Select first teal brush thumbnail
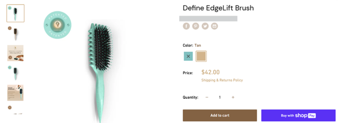This screenshot has width=338, height=123. (15, 13)
